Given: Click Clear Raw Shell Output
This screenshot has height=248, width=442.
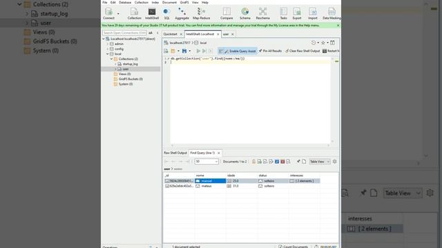Looking at the screenshot, I should [x=302, y=51].
